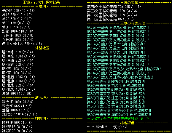
Task: Click the 塔・北西 100% (4 / 4) entry
Action: click(18, 77)
